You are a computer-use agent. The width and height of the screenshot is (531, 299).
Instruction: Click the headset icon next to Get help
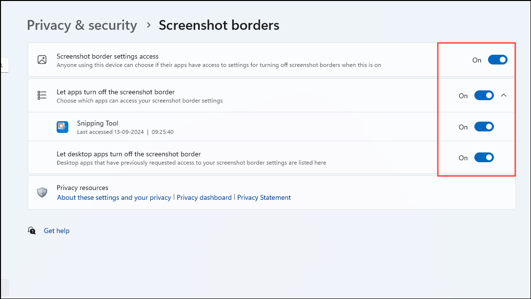pos(31,230)
